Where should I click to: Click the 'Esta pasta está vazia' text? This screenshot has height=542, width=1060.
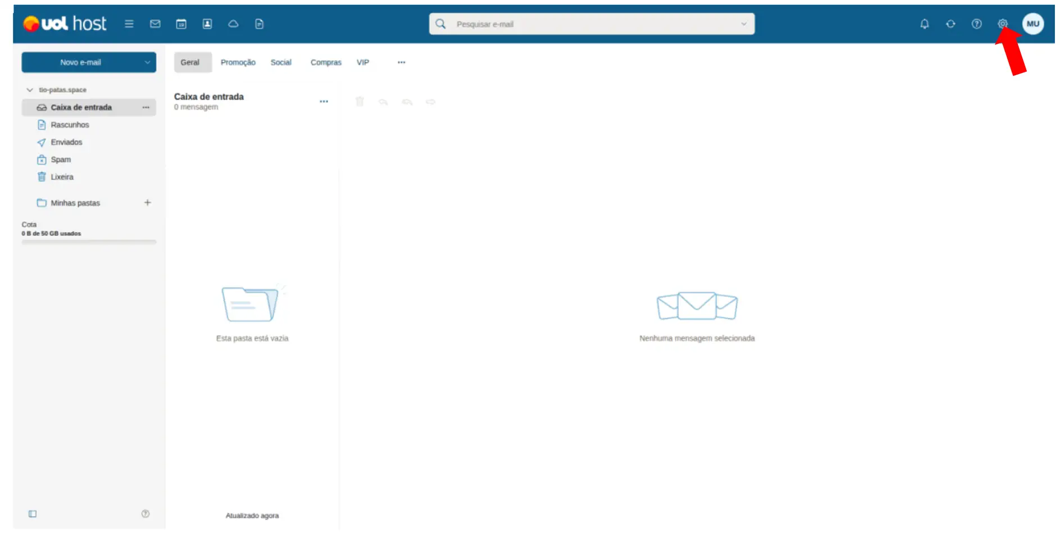(252, 339)
